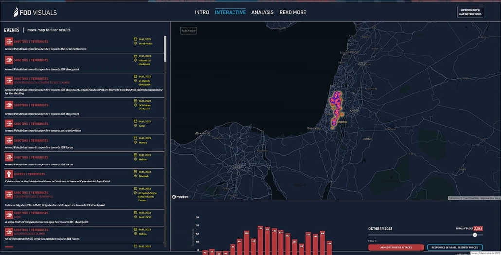Toggle Responses by Israeli Security Forces filter

pos(454,248)
